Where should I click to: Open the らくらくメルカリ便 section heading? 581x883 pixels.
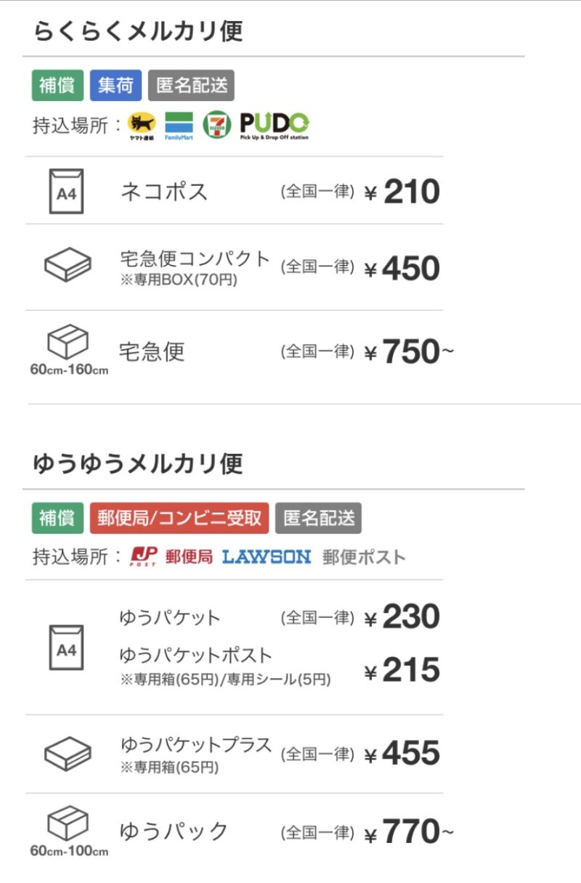coord(138,31)
